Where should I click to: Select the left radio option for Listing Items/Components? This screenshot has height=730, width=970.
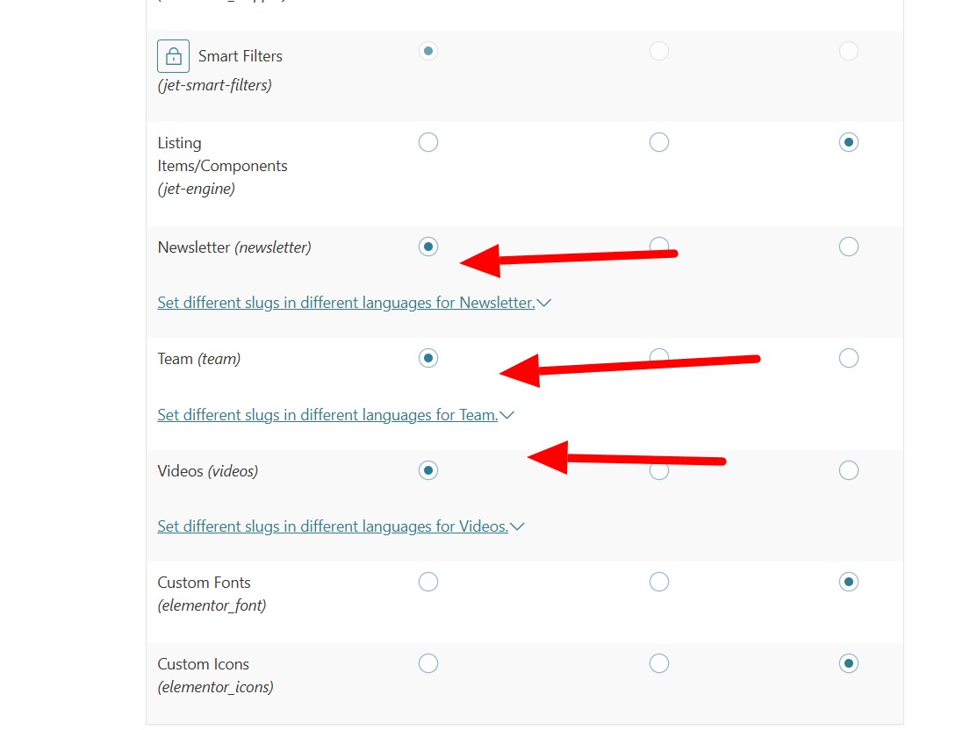[x=428, y=142]
